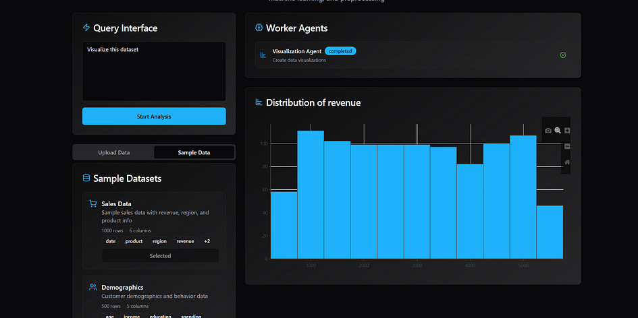Click the Selected button under Sales Data
This screenshot has width=638, height=318.
(x=160, y=256)
